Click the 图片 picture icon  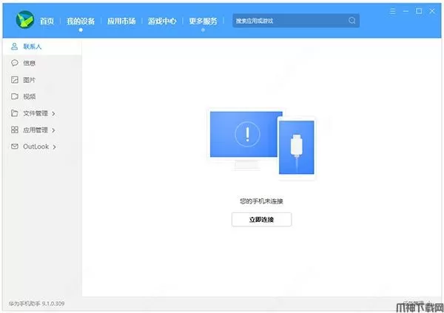pyautogui.click(x=15, y=80)
